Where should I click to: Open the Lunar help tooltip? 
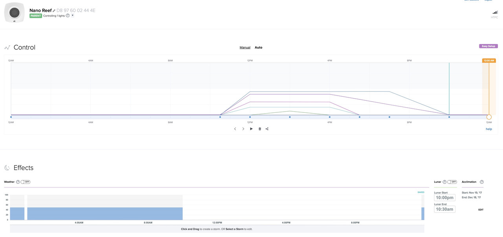click(x=444, y=182)
